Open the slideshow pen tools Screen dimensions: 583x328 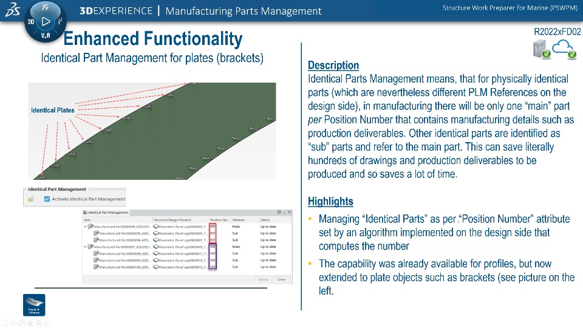pos(22,324)
